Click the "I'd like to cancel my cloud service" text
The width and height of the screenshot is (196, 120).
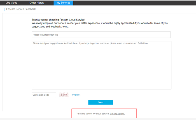(x=93, y=114)
